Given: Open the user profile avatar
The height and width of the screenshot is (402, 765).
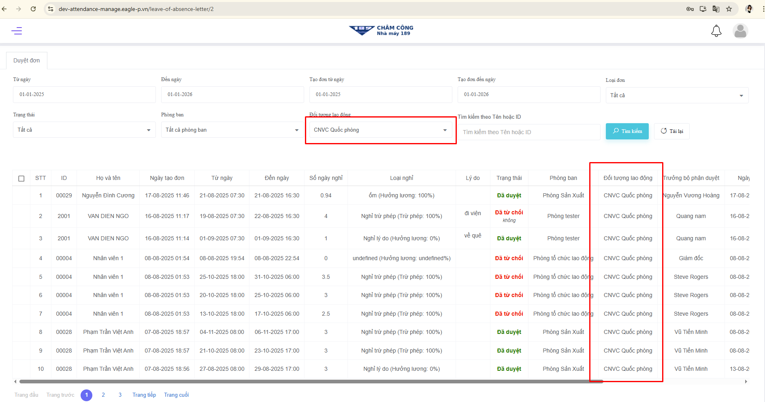Looking at the screenshot, I should tap(740, 31).
